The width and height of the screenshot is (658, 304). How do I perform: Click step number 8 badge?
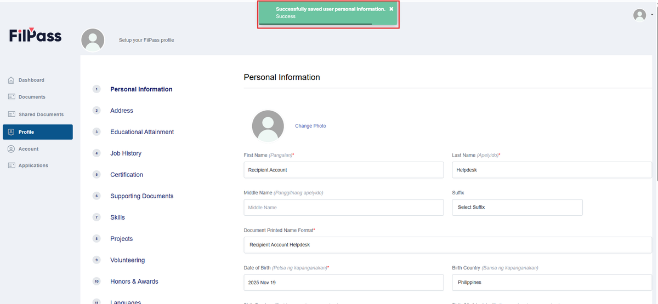pos(97,239)
